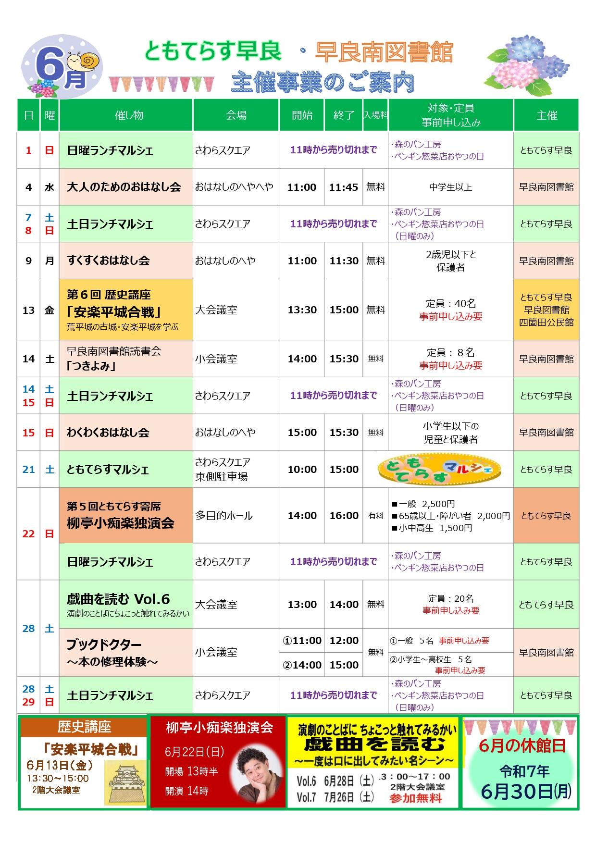Click the ①11:00 Book Doctor session time
The height and width of the screenshot is (843, 596).
[x=302, y=640]
